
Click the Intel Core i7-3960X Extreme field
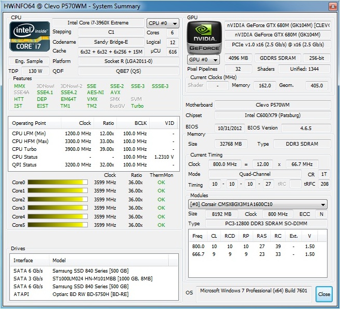pos(98,23)
